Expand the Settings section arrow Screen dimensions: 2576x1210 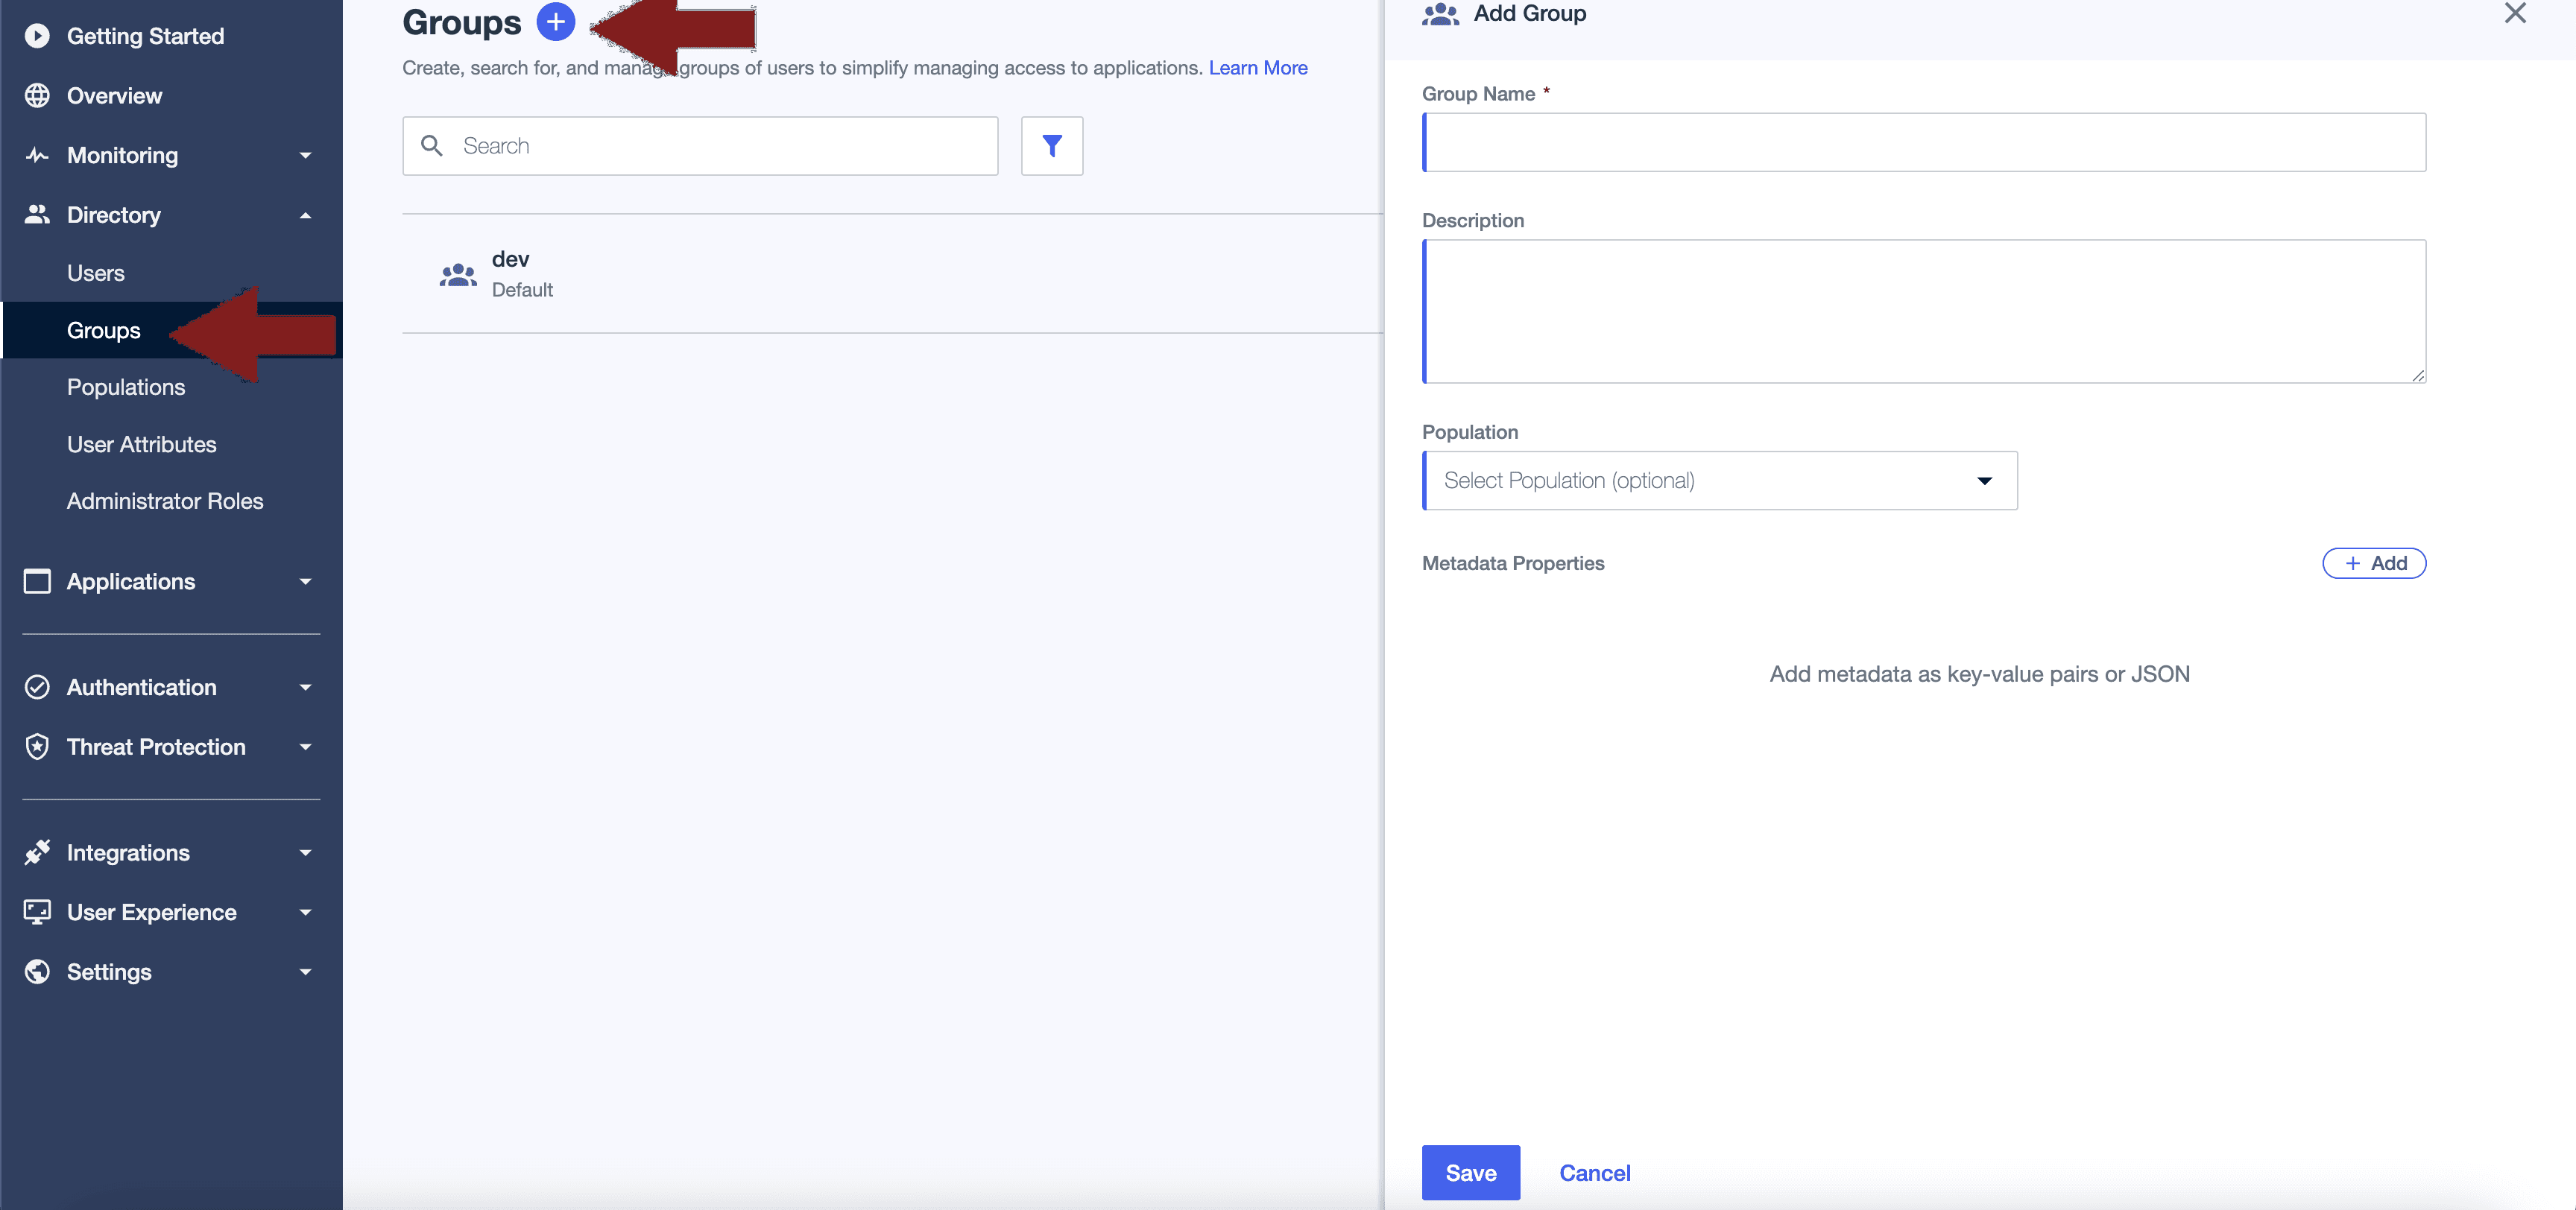(305, 972)
